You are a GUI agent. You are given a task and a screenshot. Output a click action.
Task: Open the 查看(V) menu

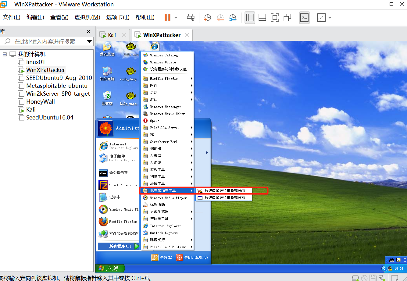[x=59, y=17]
